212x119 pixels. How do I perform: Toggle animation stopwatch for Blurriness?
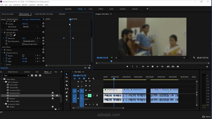coord(6,38)
